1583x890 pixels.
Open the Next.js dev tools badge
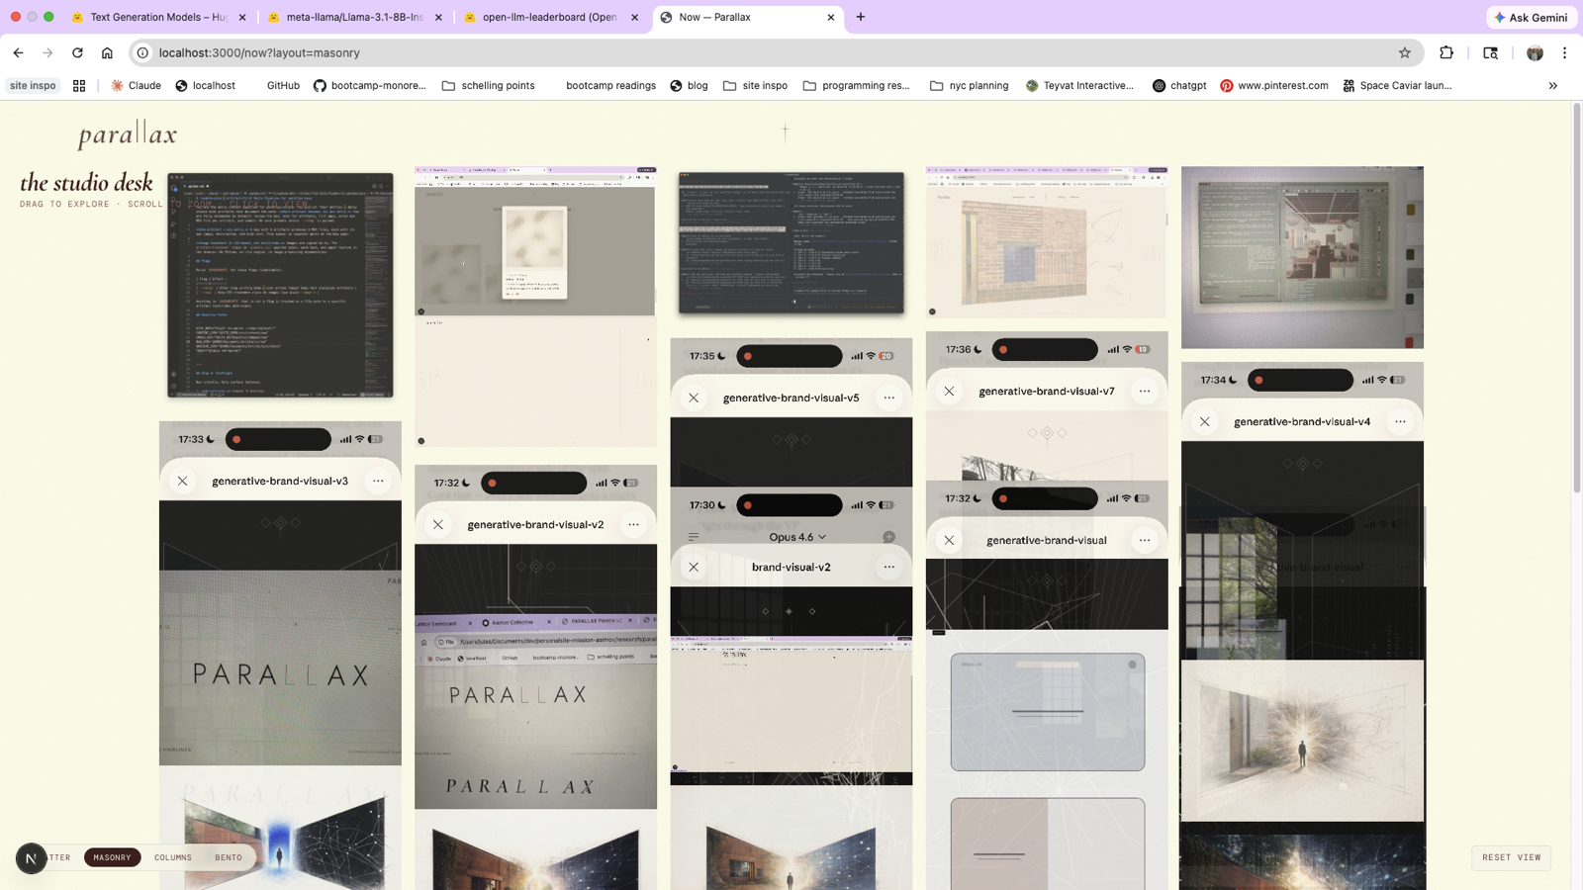[x=31, y=858]
